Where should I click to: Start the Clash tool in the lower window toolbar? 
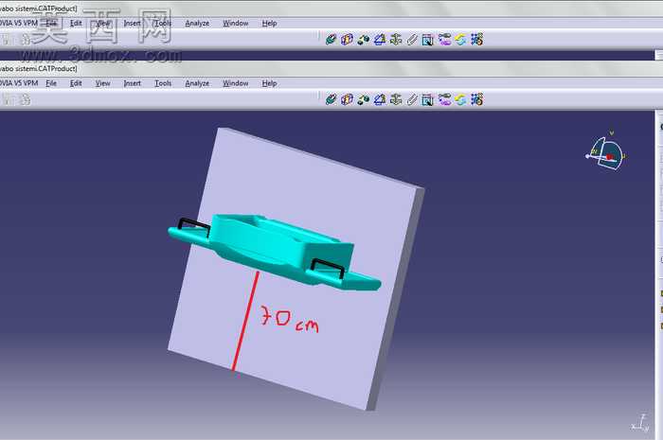[331, 99]
